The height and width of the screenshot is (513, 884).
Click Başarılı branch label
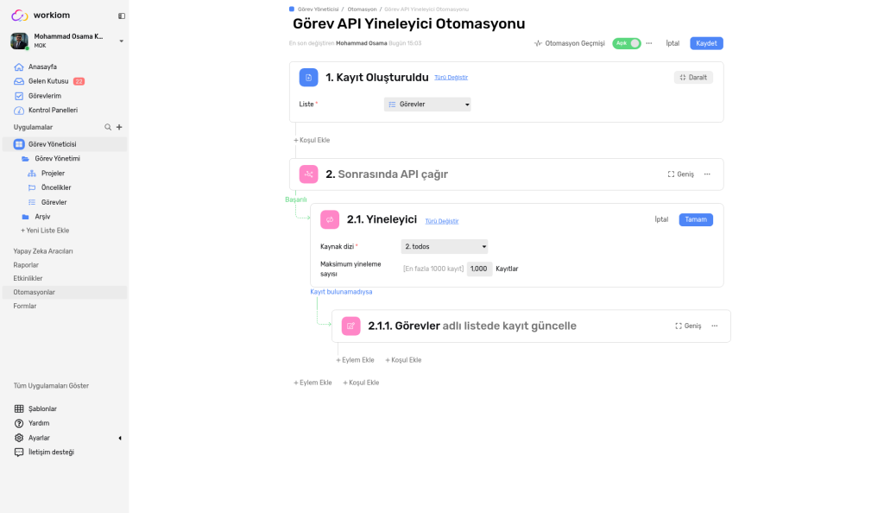(296, 199)
